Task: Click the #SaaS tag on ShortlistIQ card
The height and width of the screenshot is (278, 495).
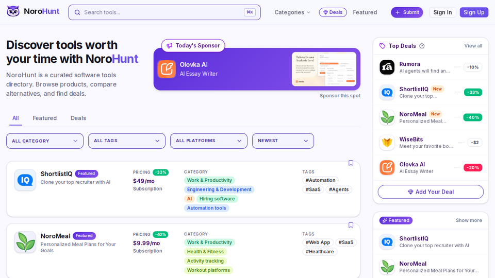Action: point(313,189)
